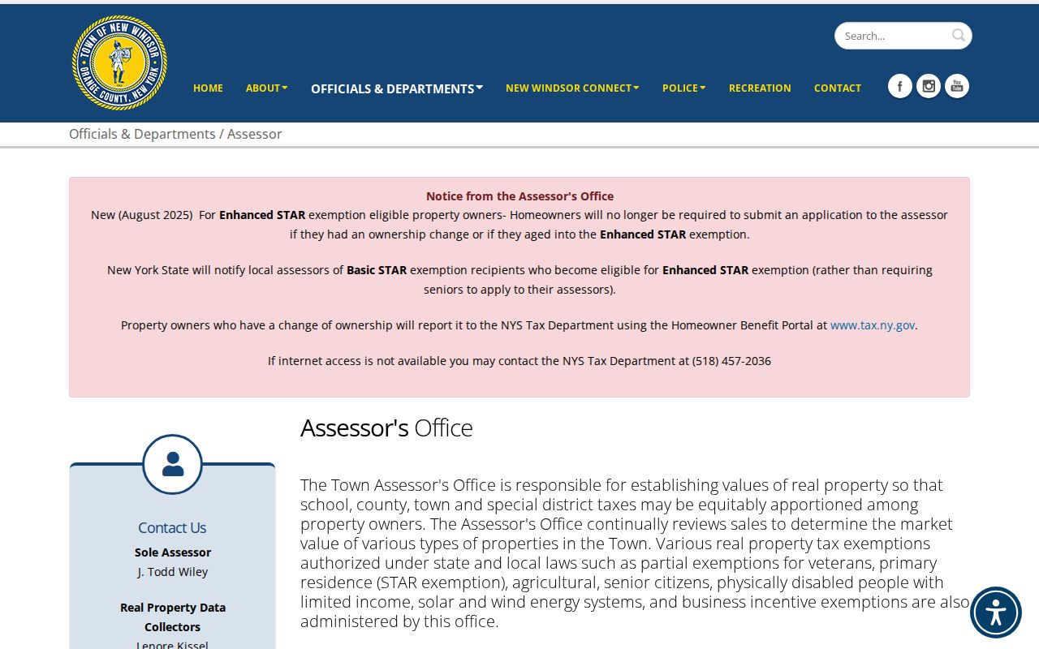Click the Town of New Windsor seal logo

[119, 62]
